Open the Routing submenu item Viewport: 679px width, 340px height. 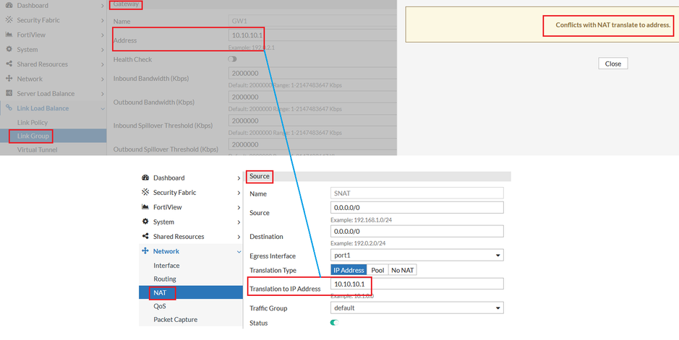point(191,279)
